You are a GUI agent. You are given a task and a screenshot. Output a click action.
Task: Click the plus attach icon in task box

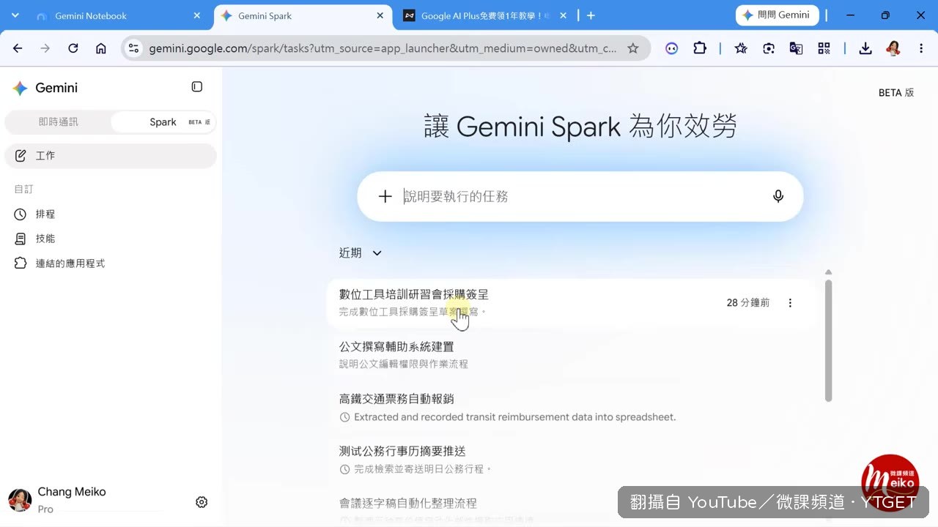[x=385, y=196]
